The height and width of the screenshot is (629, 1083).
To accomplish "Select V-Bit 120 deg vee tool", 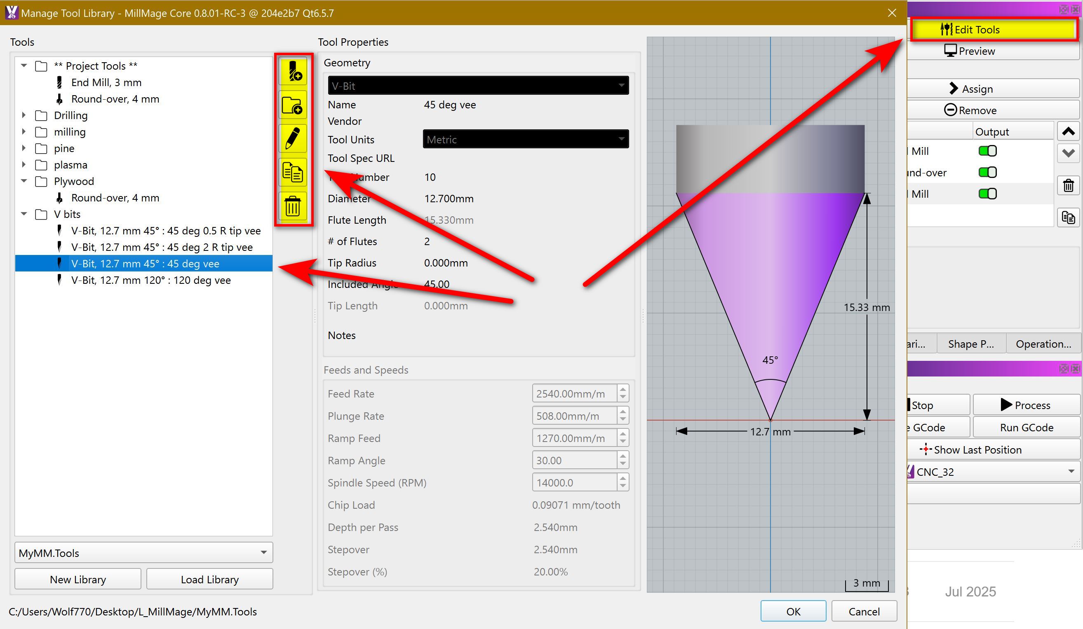I will 151,281.
